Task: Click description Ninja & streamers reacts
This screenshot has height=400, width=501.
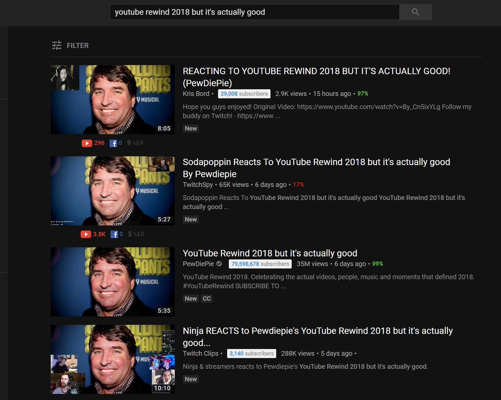Action: click(305, 367)
